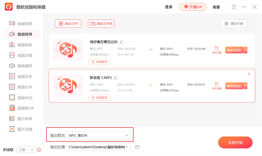Click the open output folder icon
This screenshot has width=262, height=156.
[137, 147]
